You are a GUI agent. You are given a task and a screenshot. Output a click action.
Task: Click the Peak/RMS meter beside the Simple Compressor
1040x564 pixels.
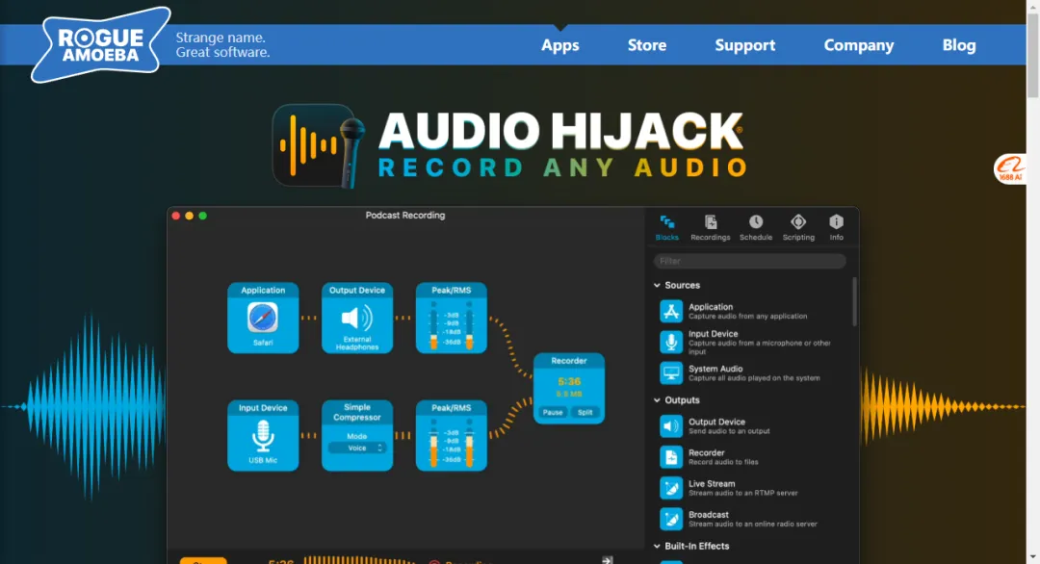(451, 436)
